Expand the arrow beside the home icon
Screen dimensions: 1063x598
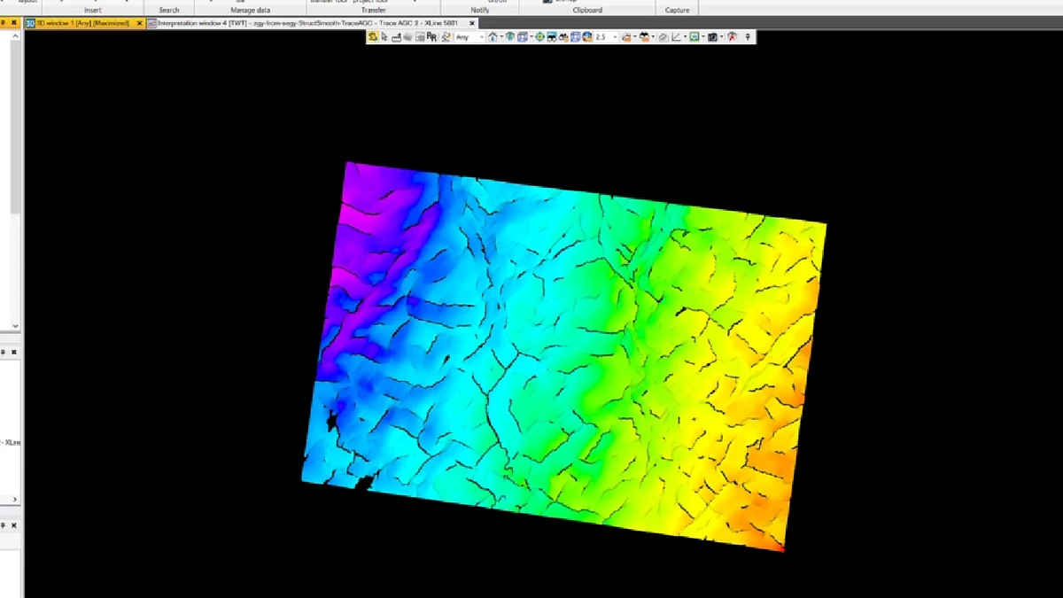[501, 37]
